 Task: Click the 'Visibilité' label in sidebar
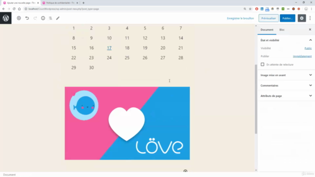(266, 48)
